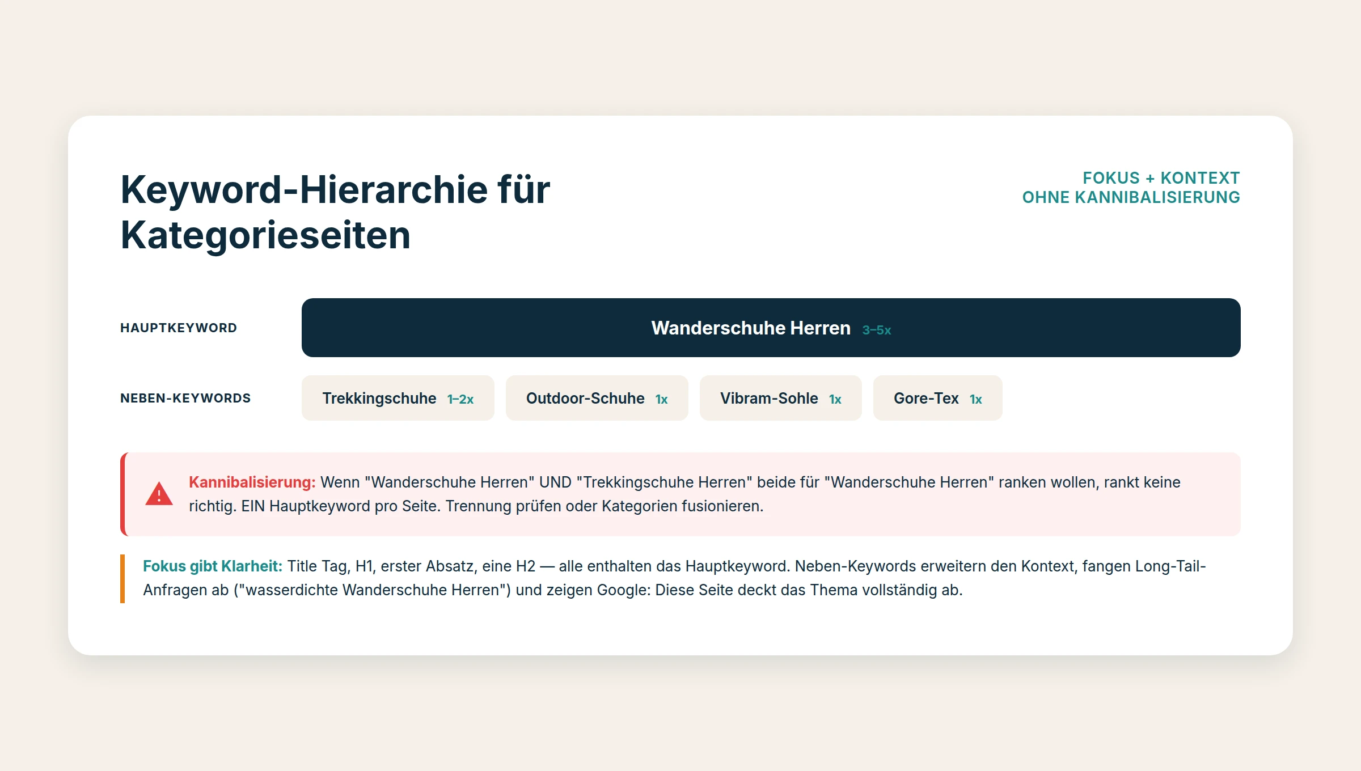This screenshot has height=771, width=1361.
Task: Click 'Diese Seite deckt das Thema vollständig ab.'
Action: coord(809,590)
